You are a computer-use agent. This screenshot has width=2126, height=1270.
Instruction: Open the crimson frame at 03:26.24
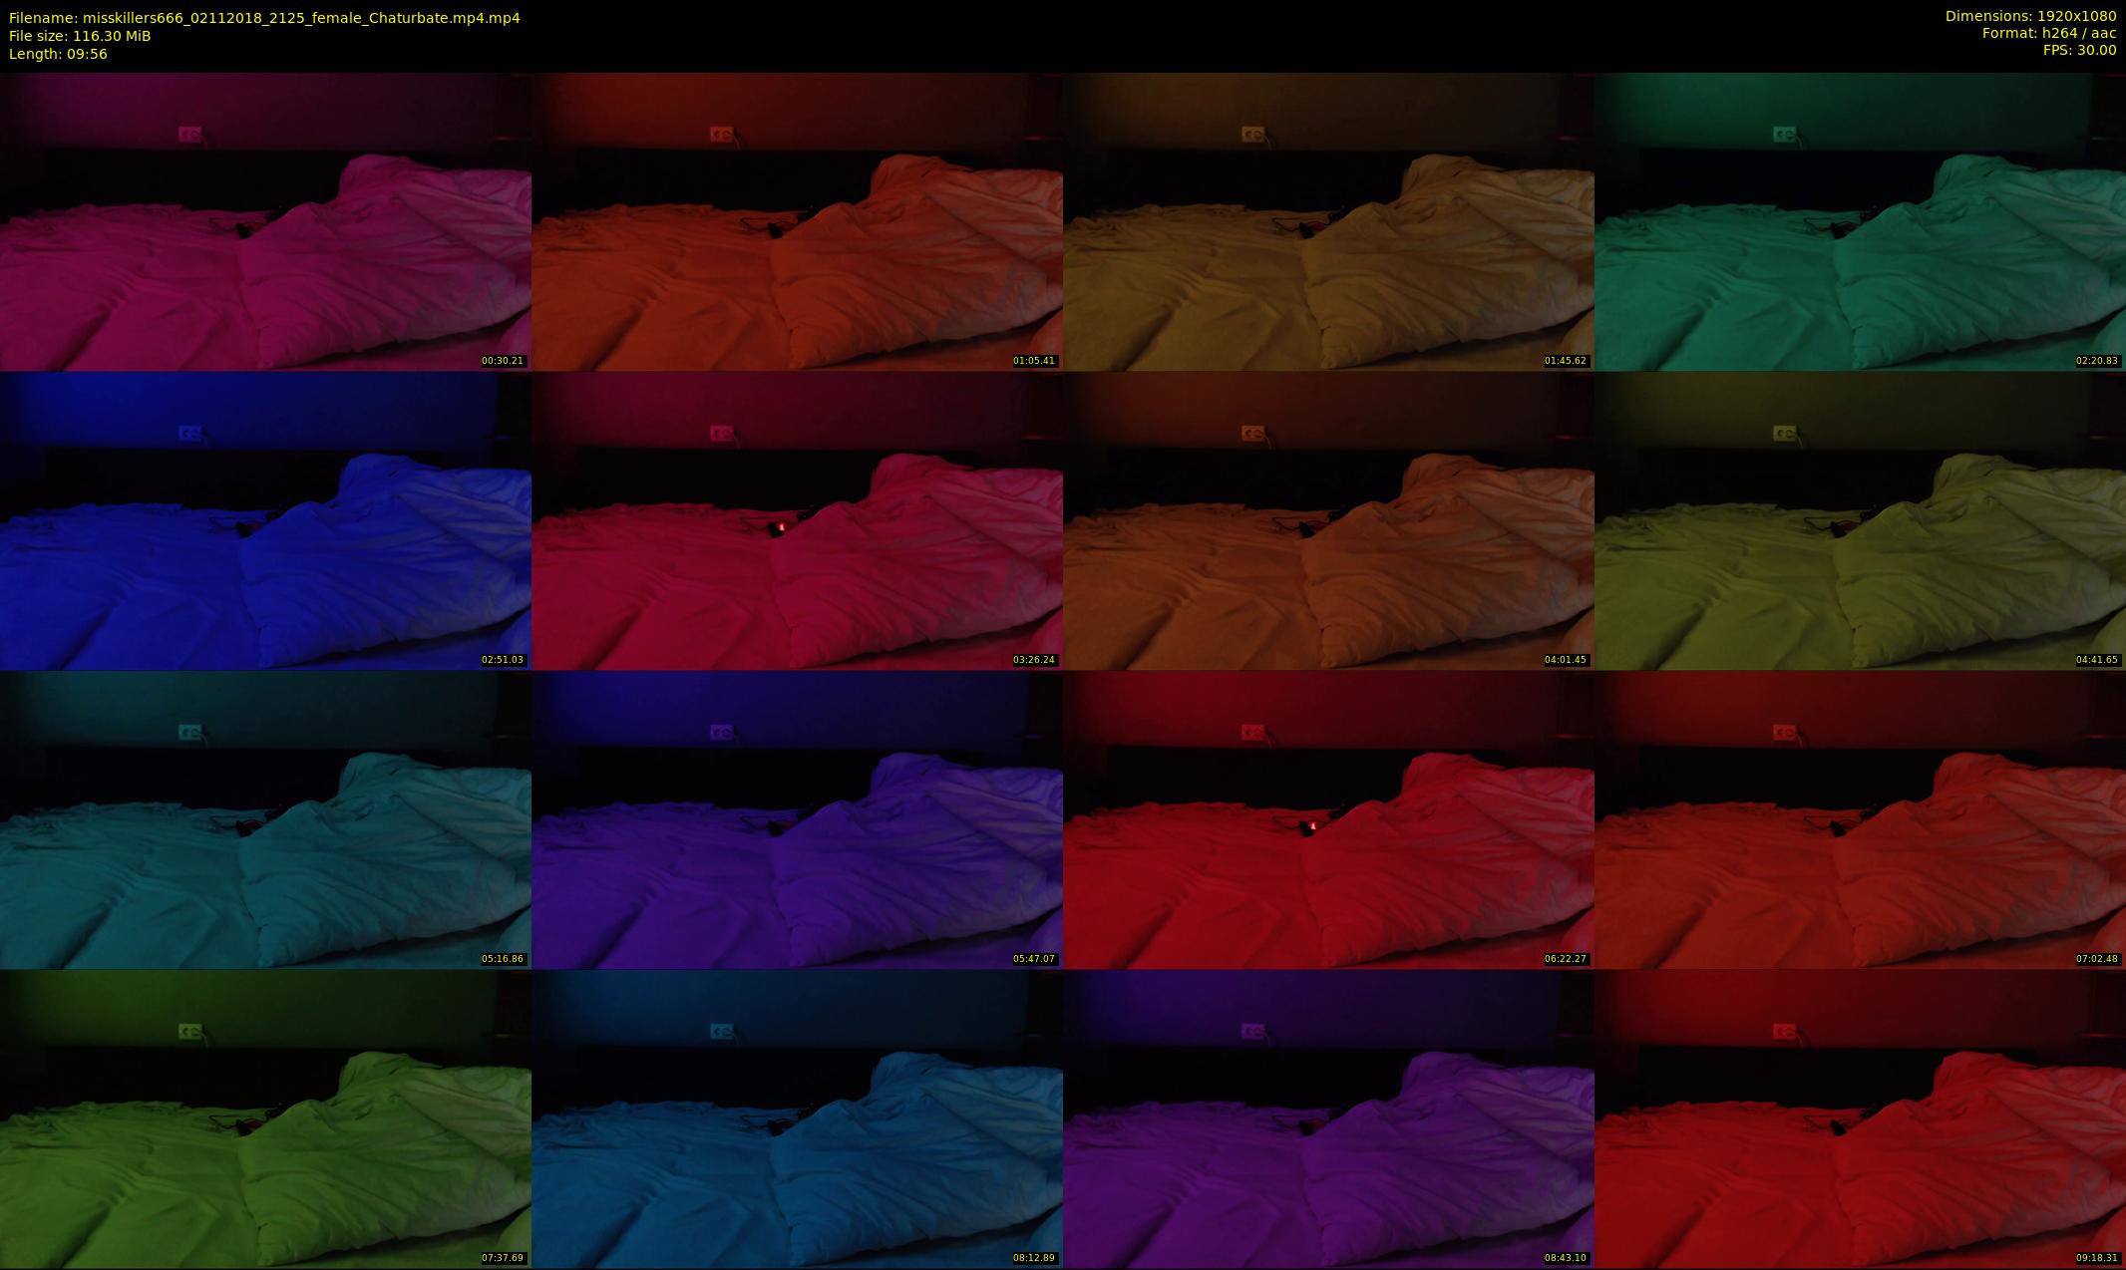[x=797, y=520]
